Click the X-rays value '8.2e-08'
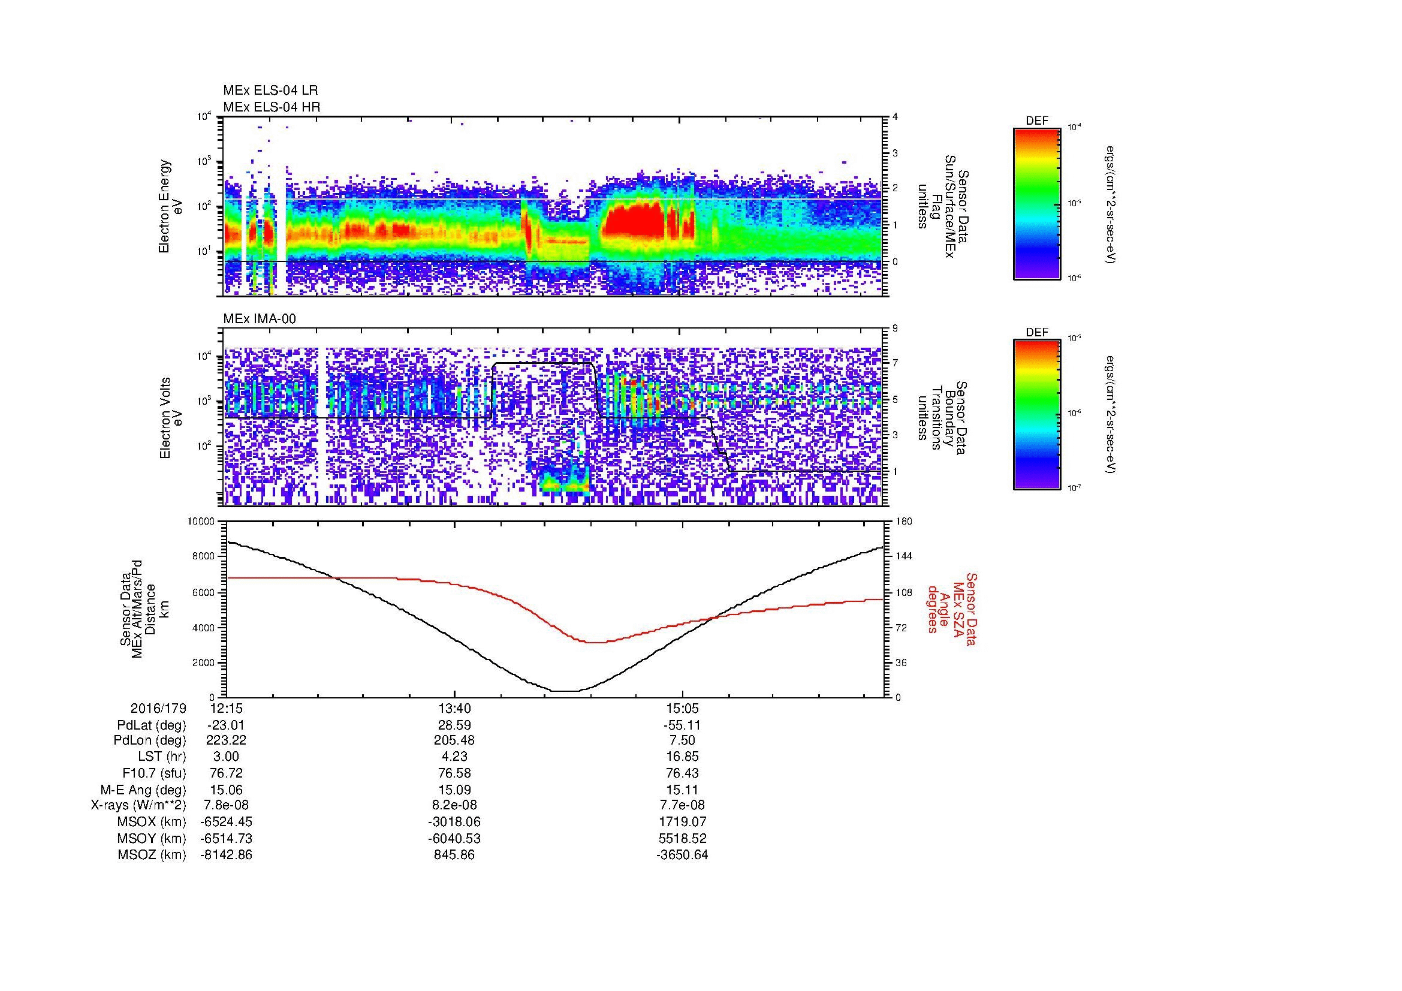The height and width of the screenshot is (991, 1402). [x=454, y=805]
